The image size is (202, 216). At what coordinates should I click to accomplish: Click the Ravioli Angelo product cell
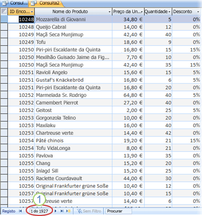pyautogui.click(x=73, y=72)
